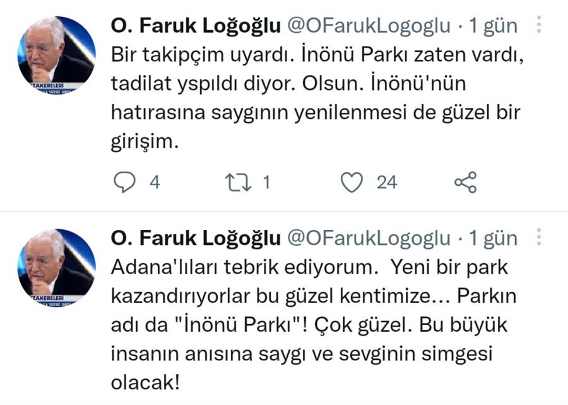The image size is (568, 405).
Task: Open the @OFarukLogoglu handle in the first tweet
Action: 369,26
